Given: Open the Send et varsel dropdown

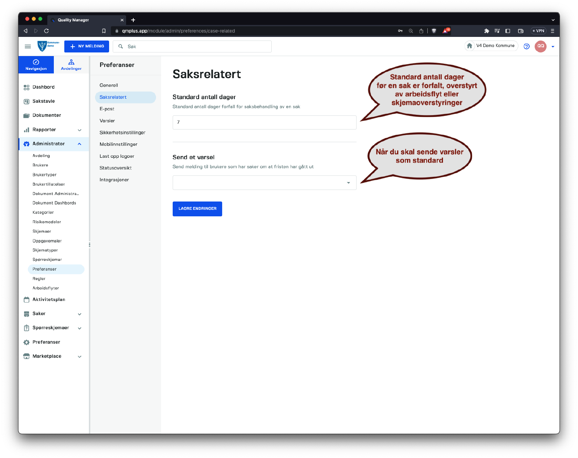Looking at the screenshot, I should (264, 183).
